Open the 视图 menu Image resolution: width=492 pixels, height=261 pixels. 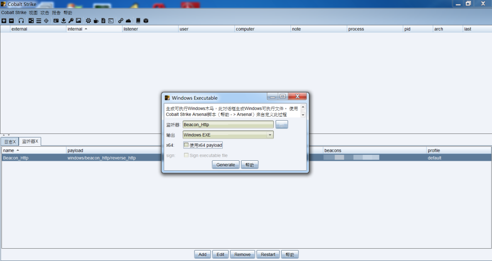[x=33, y=13]
